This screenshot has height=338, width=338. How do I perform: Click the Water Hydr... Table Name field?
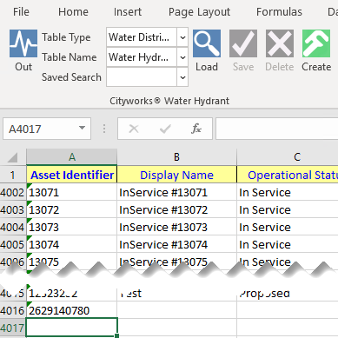coord(142,57)
